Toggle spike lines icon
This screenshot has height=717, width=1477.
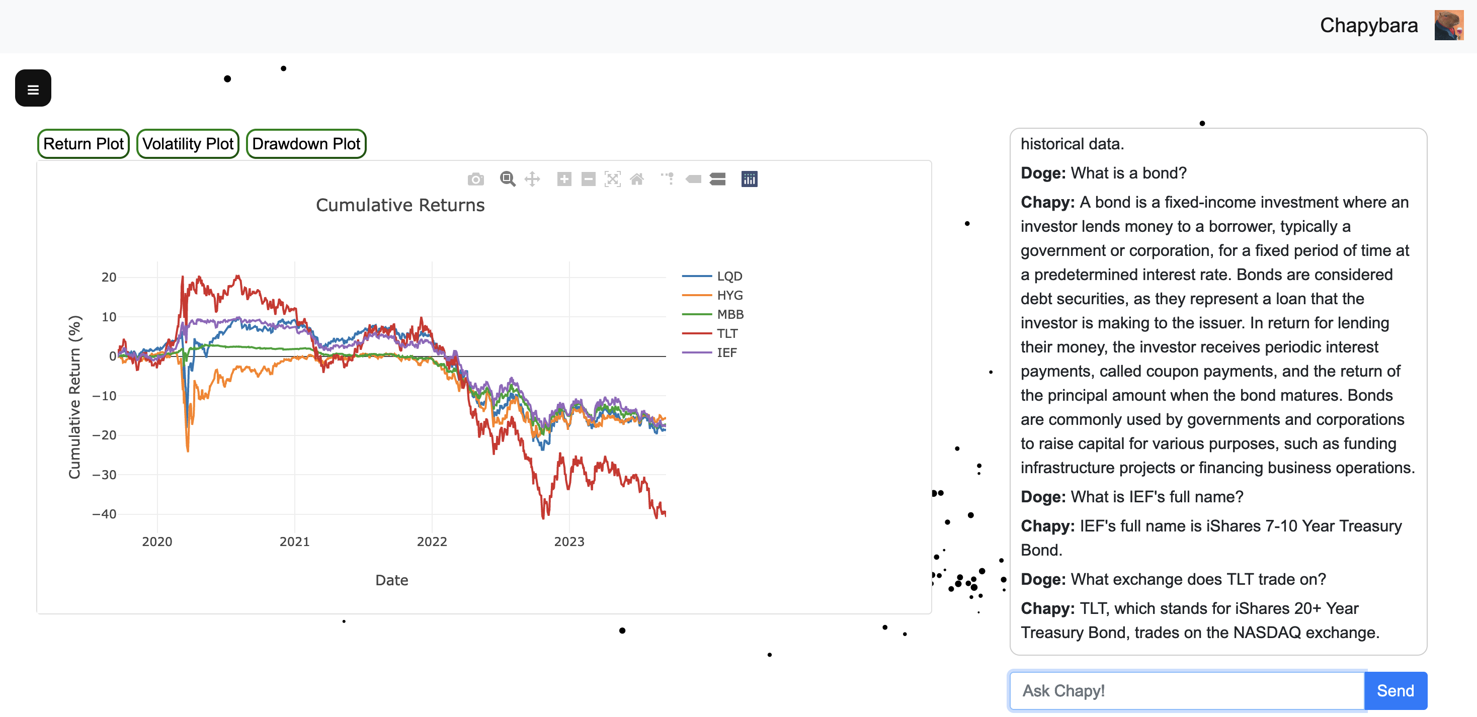point(668,180)
